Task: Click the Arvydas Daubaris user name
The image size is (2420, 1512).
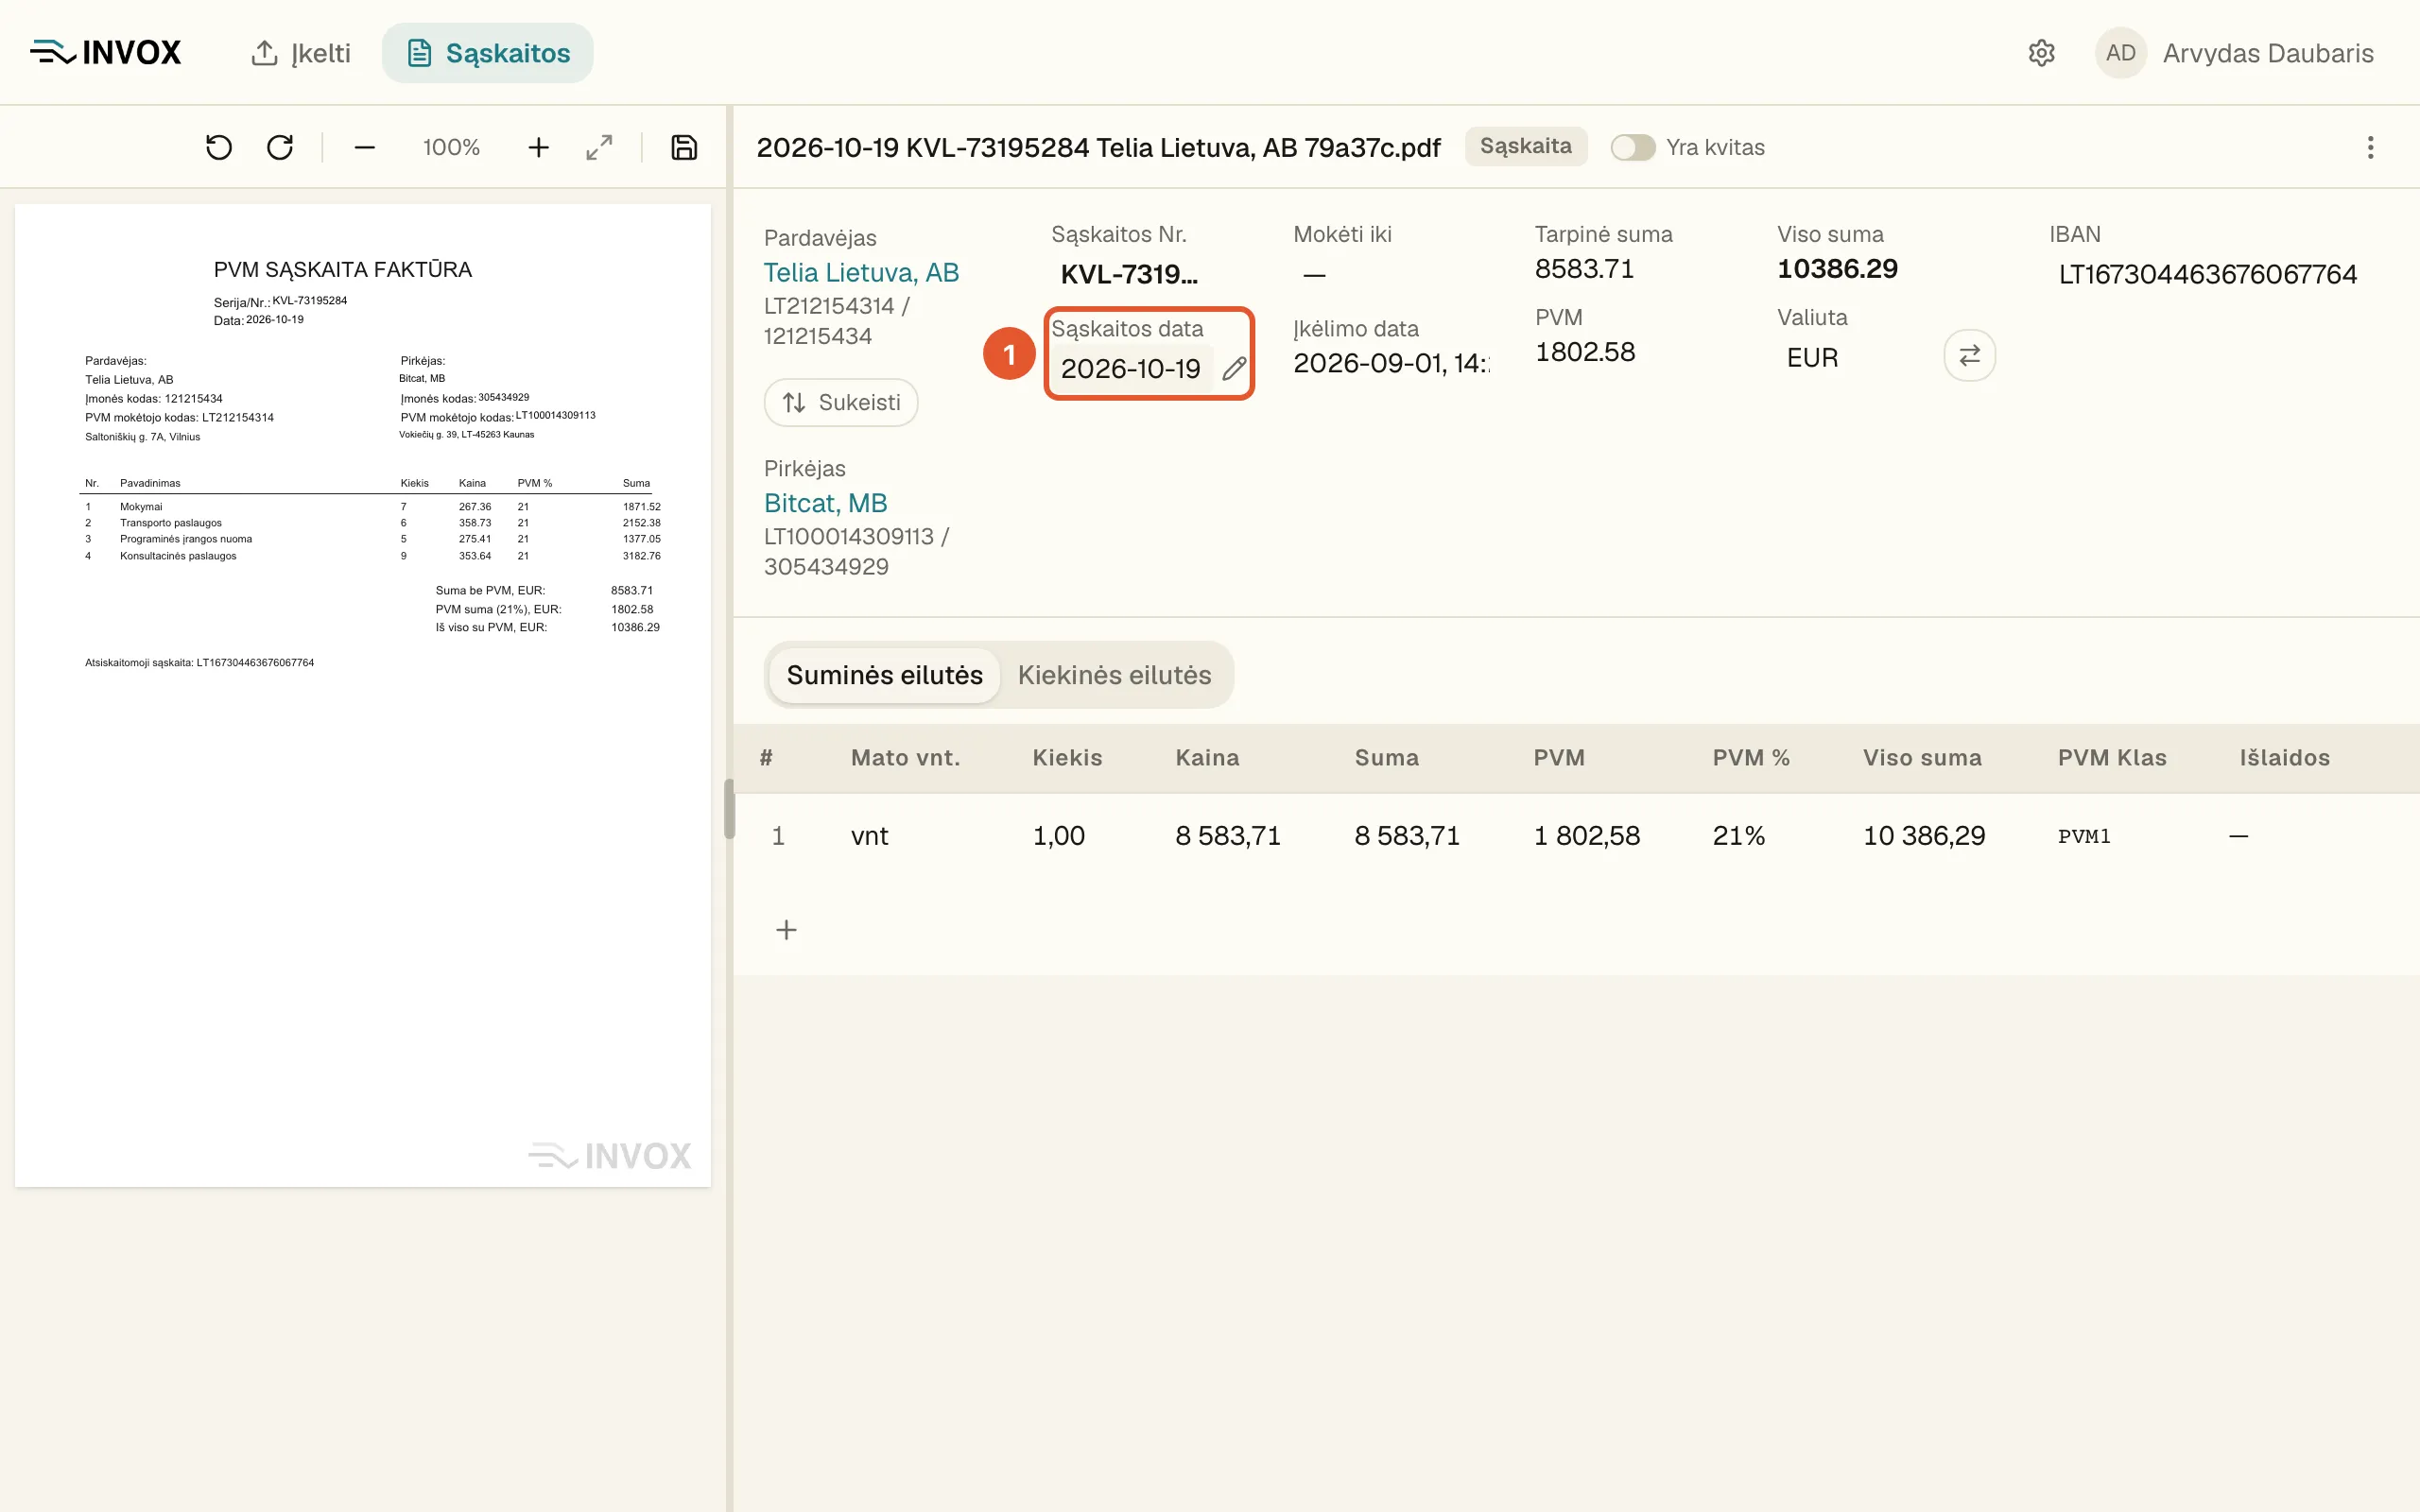Action: [x=2268, y=53]
